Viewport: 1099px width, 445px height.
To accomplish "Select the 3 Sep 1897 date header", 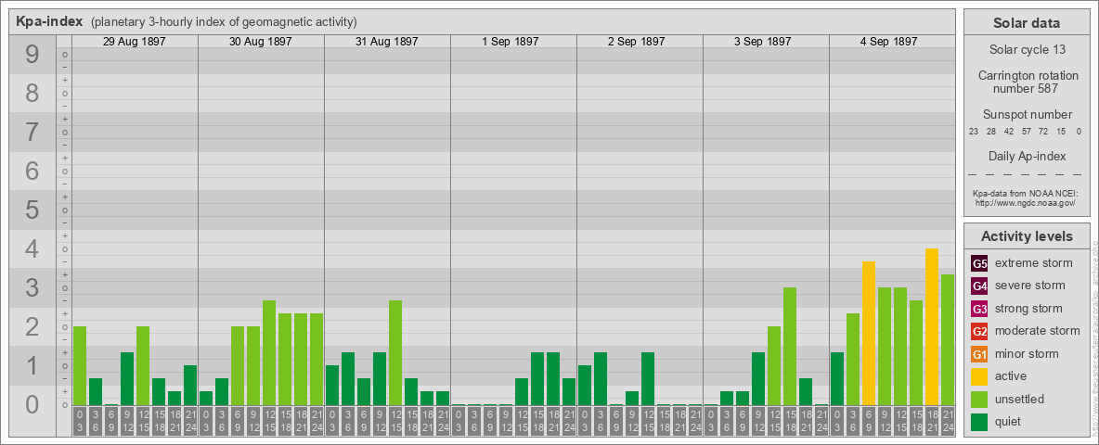I will coord(763,42).
